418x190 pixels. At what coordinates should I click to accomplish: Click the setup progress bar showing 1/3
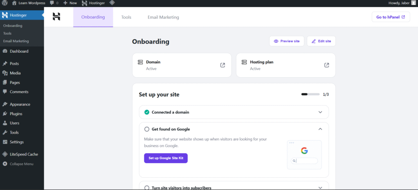click(310, 94)
